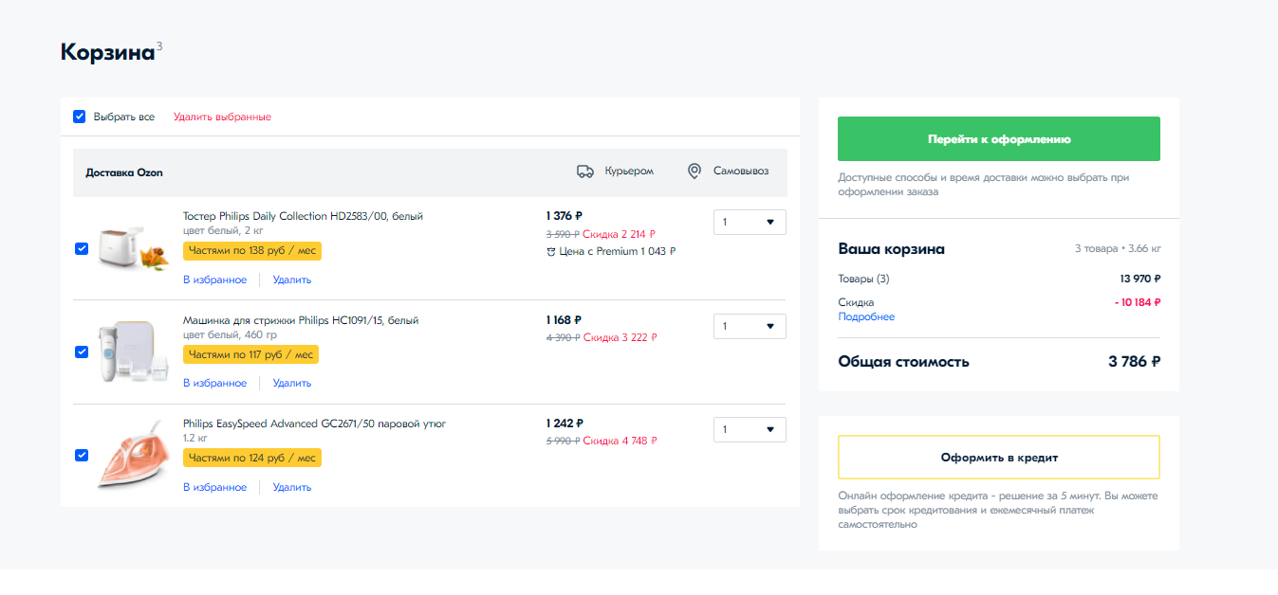Image resolution: width=1278 pixels, height=595 pixels.
Task: Open the "Тостер Philips Daily Collection HD2583/00" title
Action: point(303,216)
